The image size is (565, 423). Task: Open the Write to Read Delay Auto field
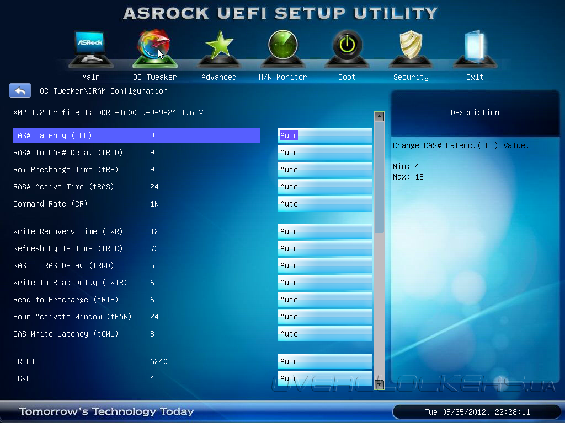[324, 283]
